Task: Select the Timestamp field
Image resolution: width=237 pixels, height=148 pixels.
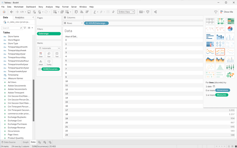Action: pyautogui.click(x=13, y=75)
